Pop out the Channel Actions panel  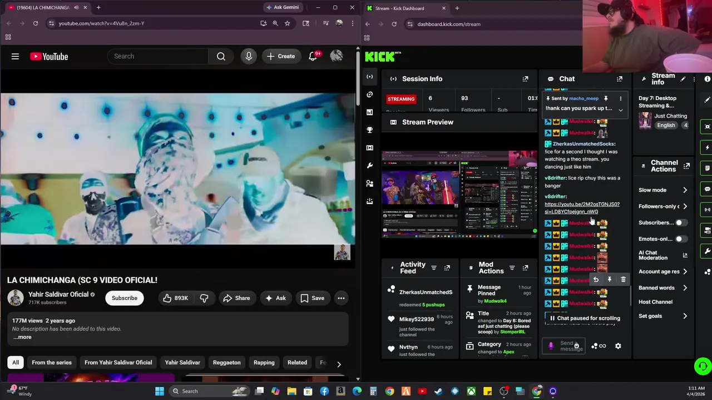(686, 166)
